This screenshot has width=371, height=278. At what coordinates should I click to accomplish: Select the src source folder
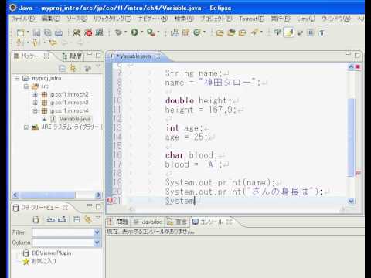[x=40, y=86]
